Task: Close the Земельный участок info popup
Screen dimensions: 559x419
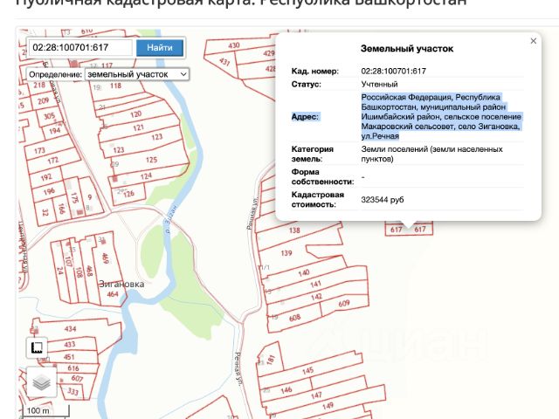Action: pos(534,41)
